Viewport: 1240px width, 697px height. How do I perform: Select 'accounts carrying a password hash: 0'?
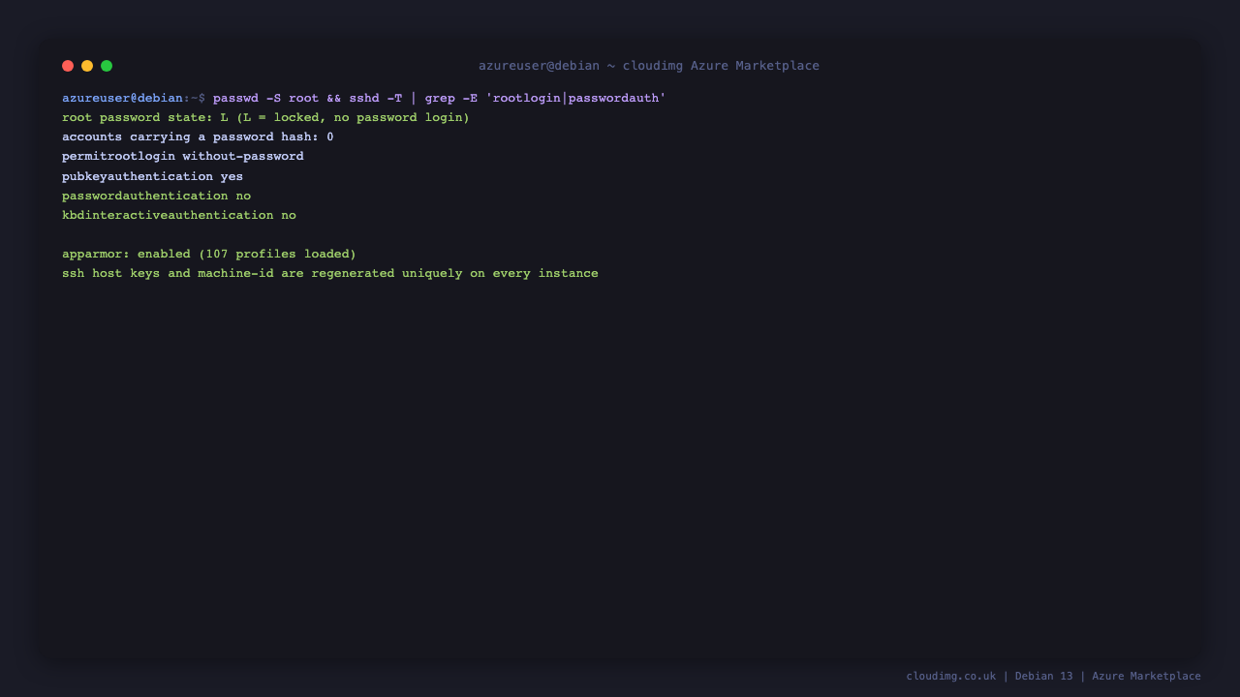pos(198,136)
